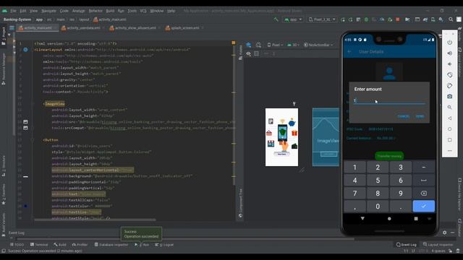Tap phone navigation home circle
This screenshot has height=260, width=463.
tap(389, 219)
